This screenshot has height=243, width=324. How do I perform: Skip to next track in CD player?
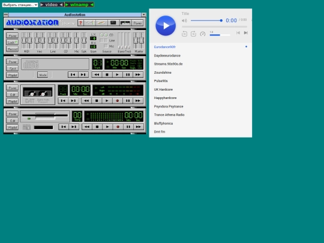[83, 74]
